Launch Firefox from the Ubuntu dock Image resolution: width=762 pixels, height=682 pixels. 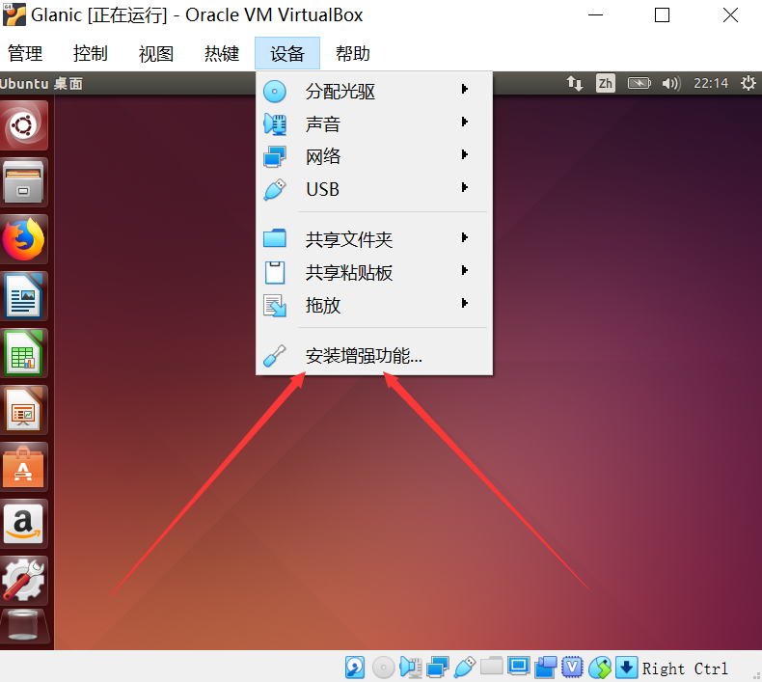point(23,239)
